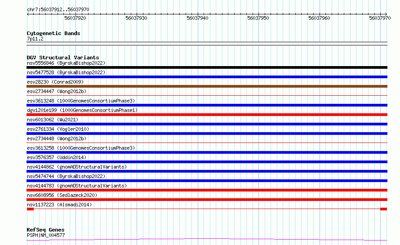Click the chr7:56037912..56037970 region label
Screen dimensions: 400x245
click(58, 9)
